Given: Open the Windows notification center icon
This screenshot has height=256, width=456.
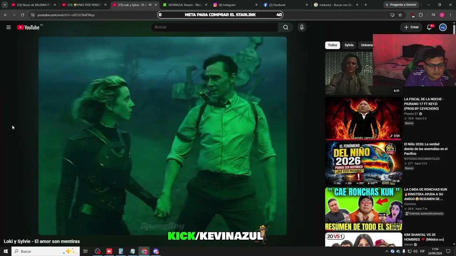Looking at the screenshot, I should coord(448,251).
